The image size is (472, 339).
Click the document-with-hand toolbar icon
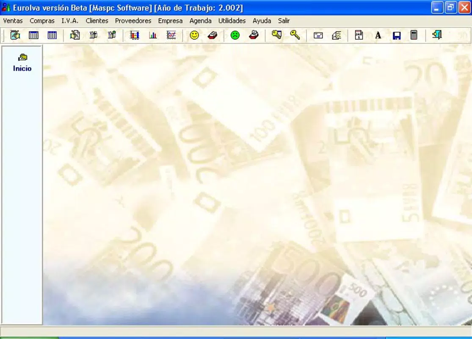coord(75,35)
